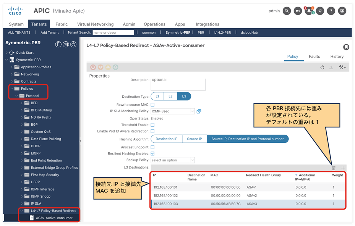The height and width of the screenshot is (226, 355).
Task: Open the Virtual Networking menu
Action: (x=95, y=24)
